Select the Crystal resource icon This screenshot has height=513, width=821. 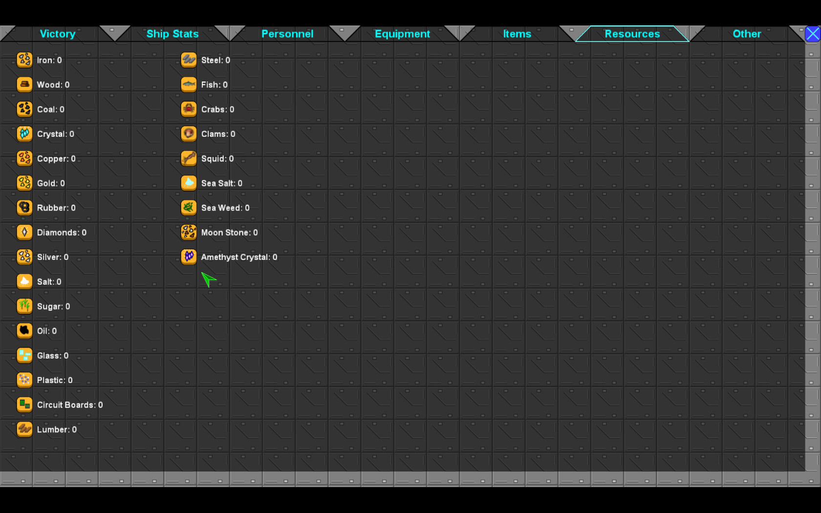pos(24,134)
